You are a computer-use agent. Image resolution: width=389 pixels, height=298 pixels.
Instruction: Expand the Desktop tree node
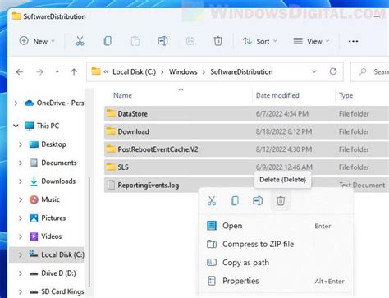[21, 144]
